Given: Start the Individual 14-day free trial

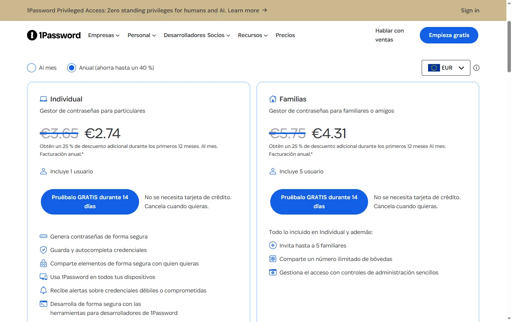Looking at the screenshot, I should (x=90, y=202).
